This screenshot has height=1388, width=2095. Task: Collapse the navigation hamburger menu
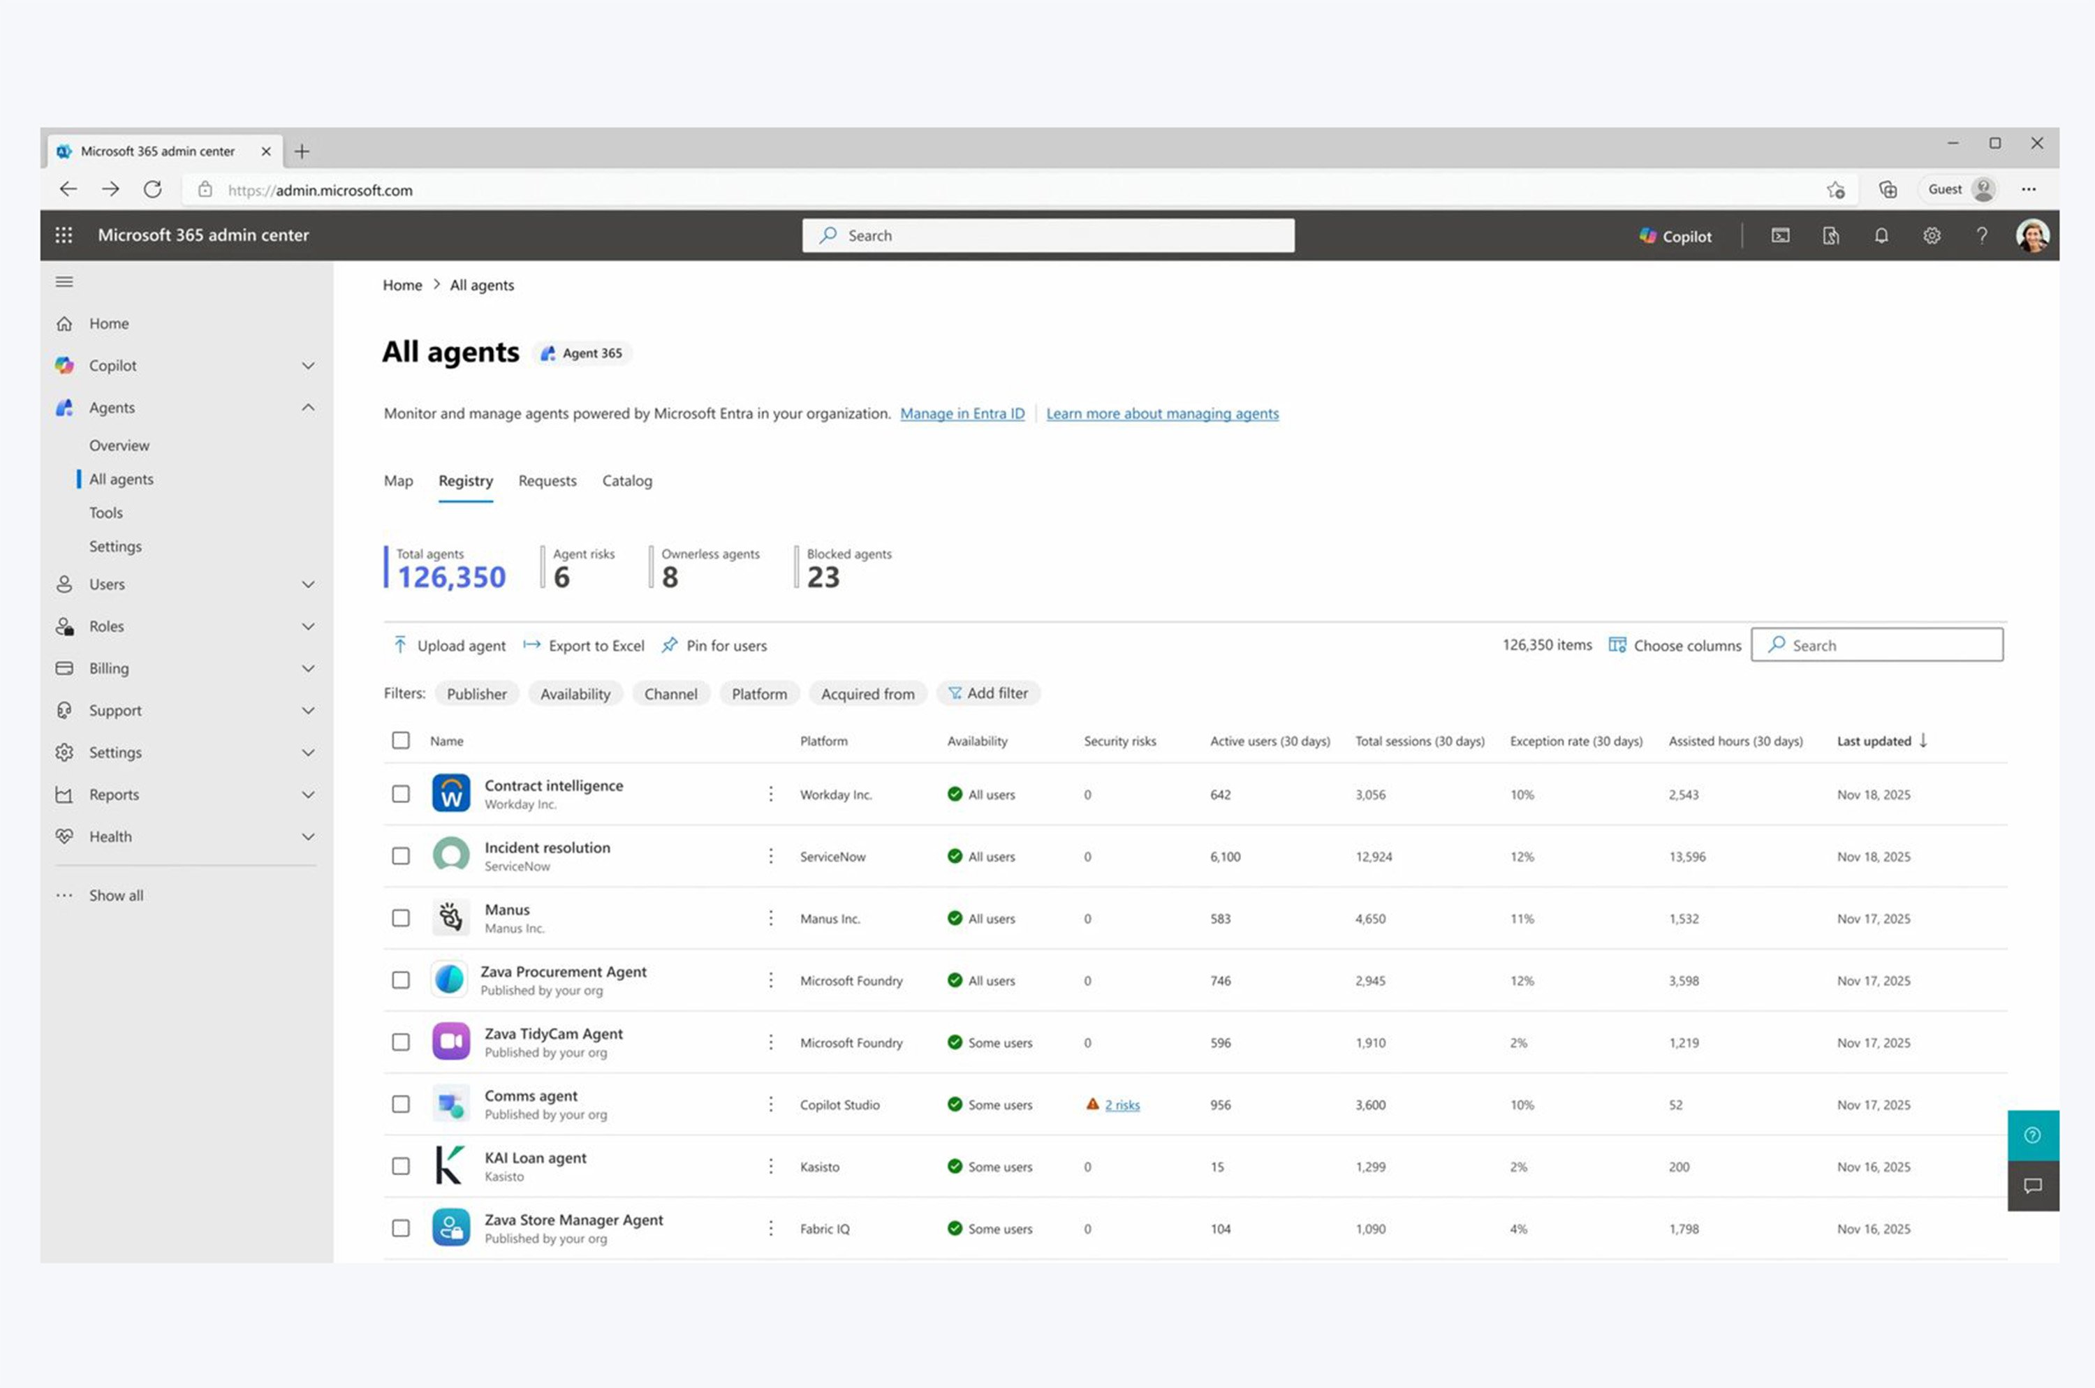coord(65,281)
